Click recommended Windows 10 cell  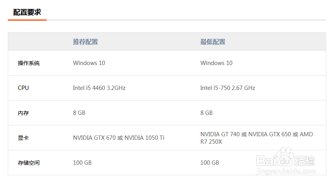89,63
